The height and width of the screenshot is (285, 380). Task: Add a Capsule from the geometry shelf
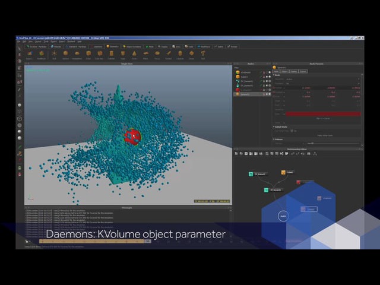click(180, 55)
